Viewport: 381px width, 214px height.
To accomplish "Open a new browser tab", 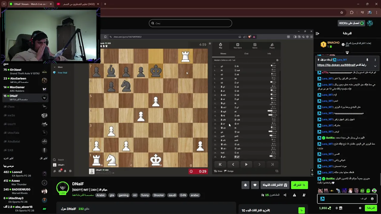I will tap(105, 4).
